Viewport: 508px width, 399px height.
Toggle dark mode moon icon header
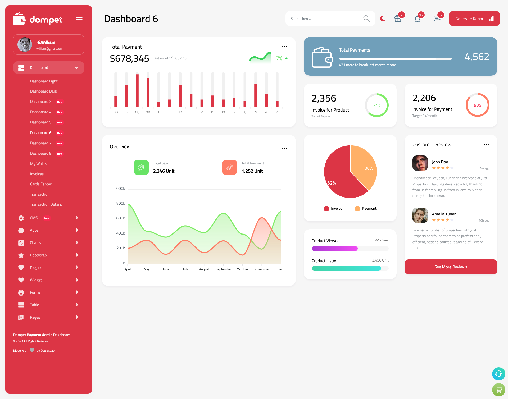[x=382, y=18]
